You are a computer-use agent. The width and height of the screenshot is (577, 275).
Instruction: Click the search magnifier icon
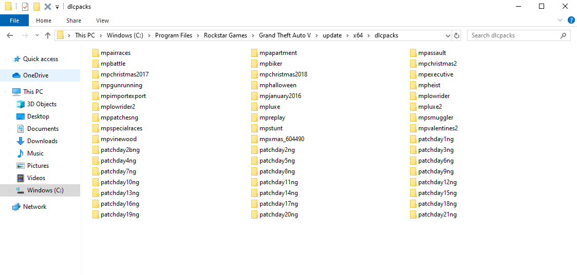coord(563,36)
